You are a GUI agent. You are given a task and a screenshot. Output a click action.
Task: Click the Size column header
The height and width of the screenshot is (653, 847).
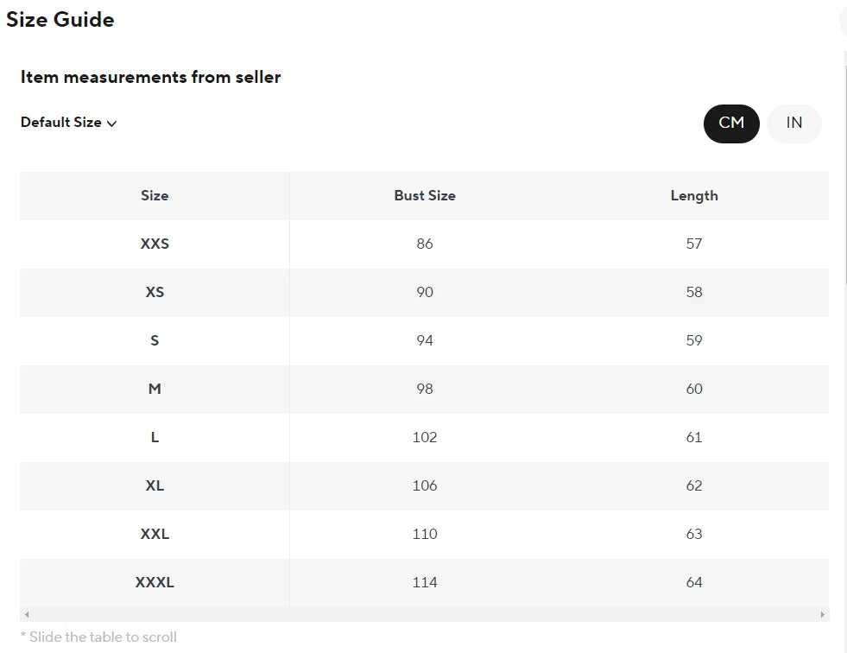pyautogui.click(x=155, y=196)
